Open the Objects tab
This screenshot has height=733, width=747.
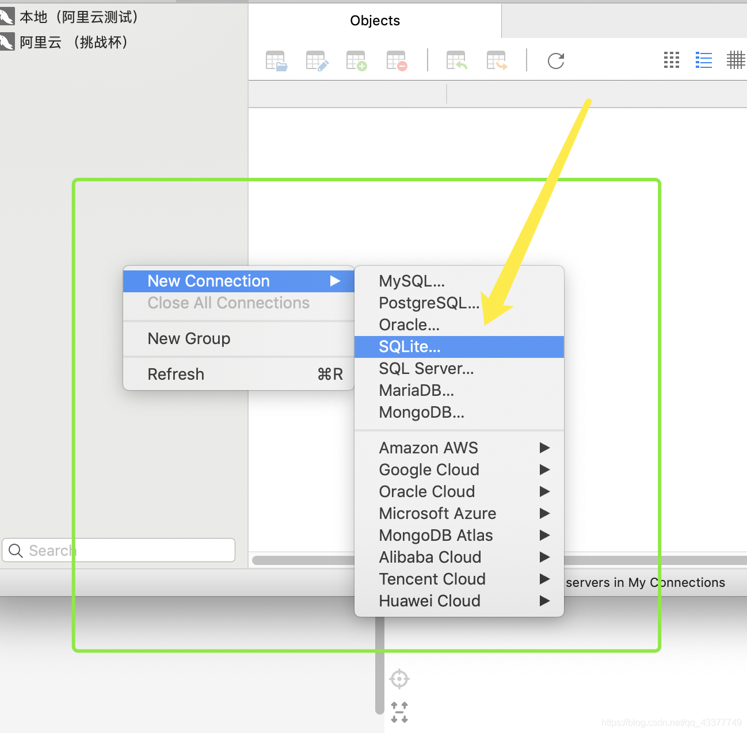coord(375,21)
